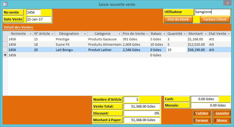This screenshot has width=234, height=127.
Task: Click the Cash amount field
Action: point(205,99)
